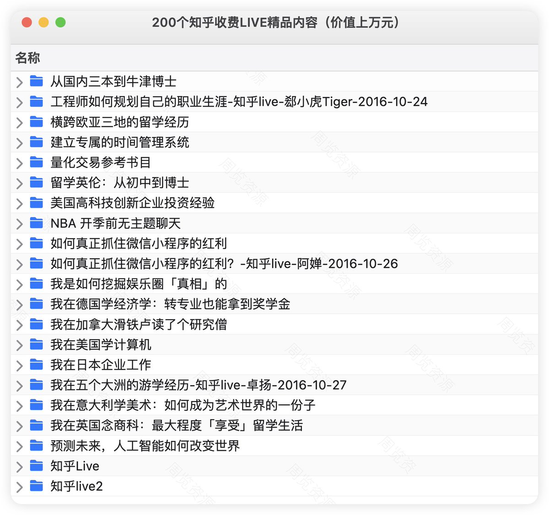Click folder icon for 我在日本企业工作
This screenshot has width=549, height=515.
click(37, 364)
